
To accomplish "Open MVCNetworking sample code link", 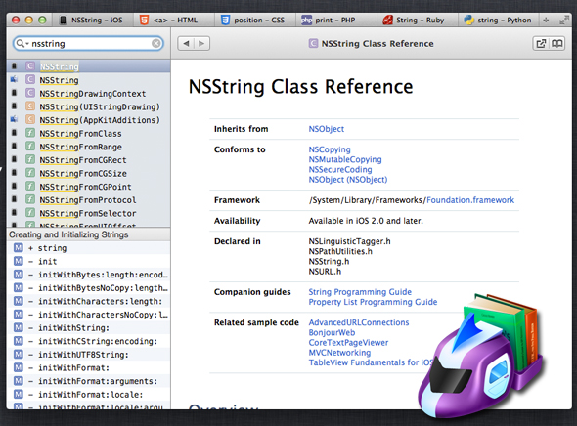I will [x=339, y=353].
